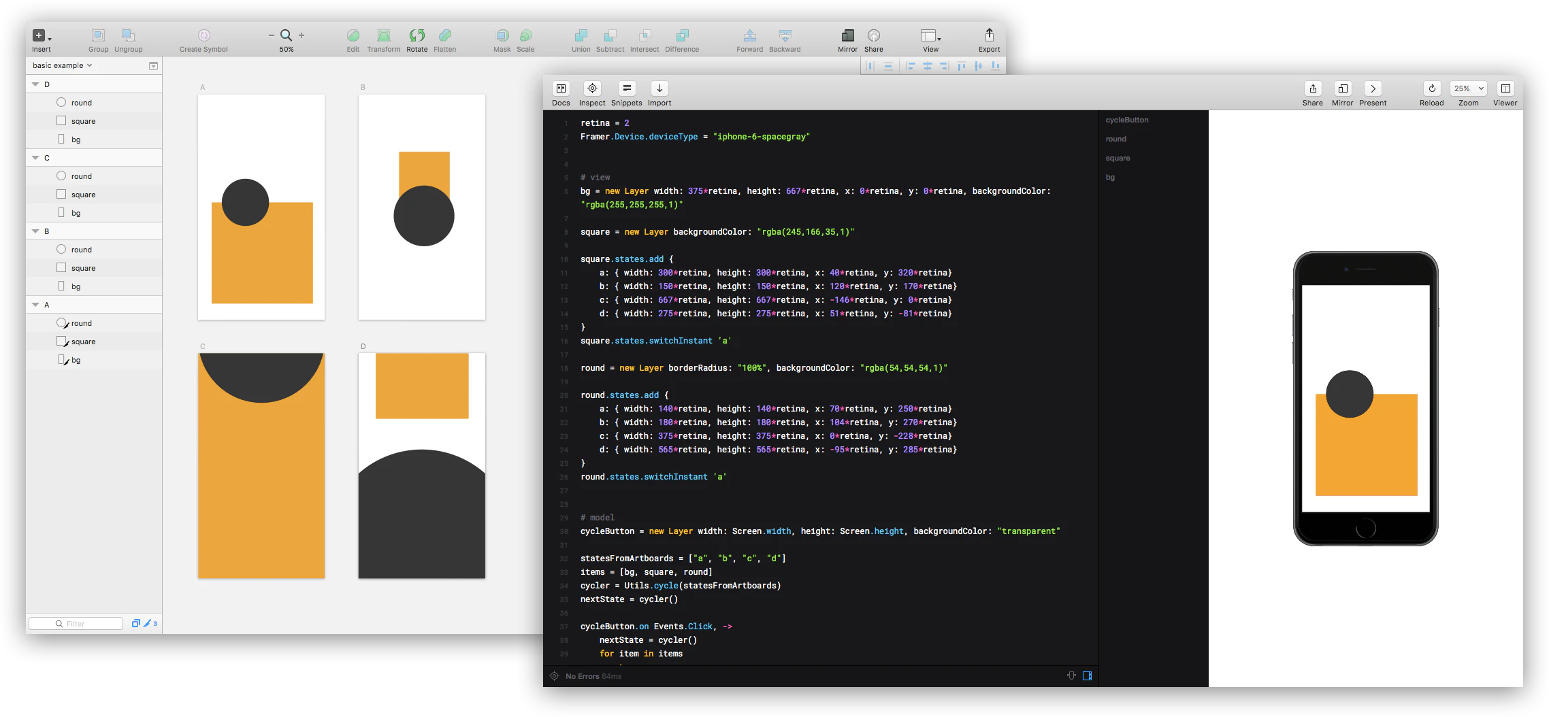Open the Snippets panel
The image size is (1549, 717).
[625, 89]
